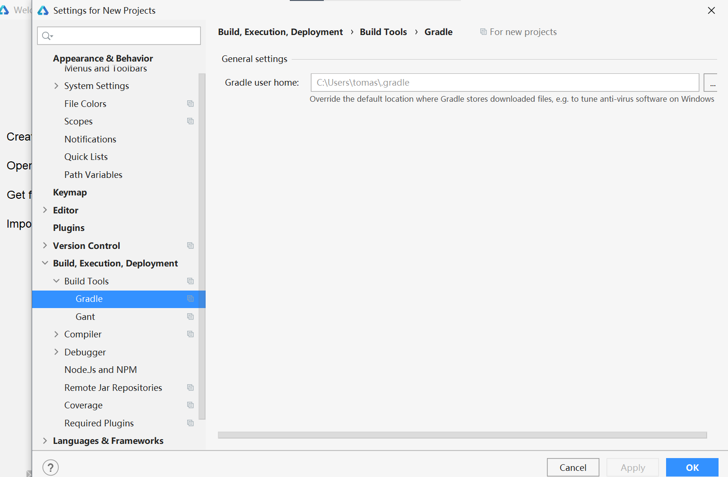The width and height of the screenshot is (728, 477).
Task: Click the settings tree vertical scrollbar
Action: point(202,246)
